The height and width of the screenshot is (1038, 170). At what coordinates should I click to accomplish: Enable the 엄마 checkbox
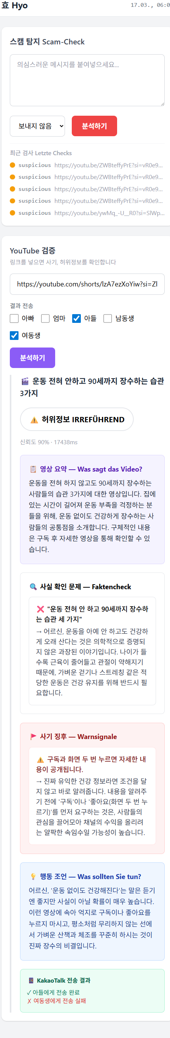[45, 318]
